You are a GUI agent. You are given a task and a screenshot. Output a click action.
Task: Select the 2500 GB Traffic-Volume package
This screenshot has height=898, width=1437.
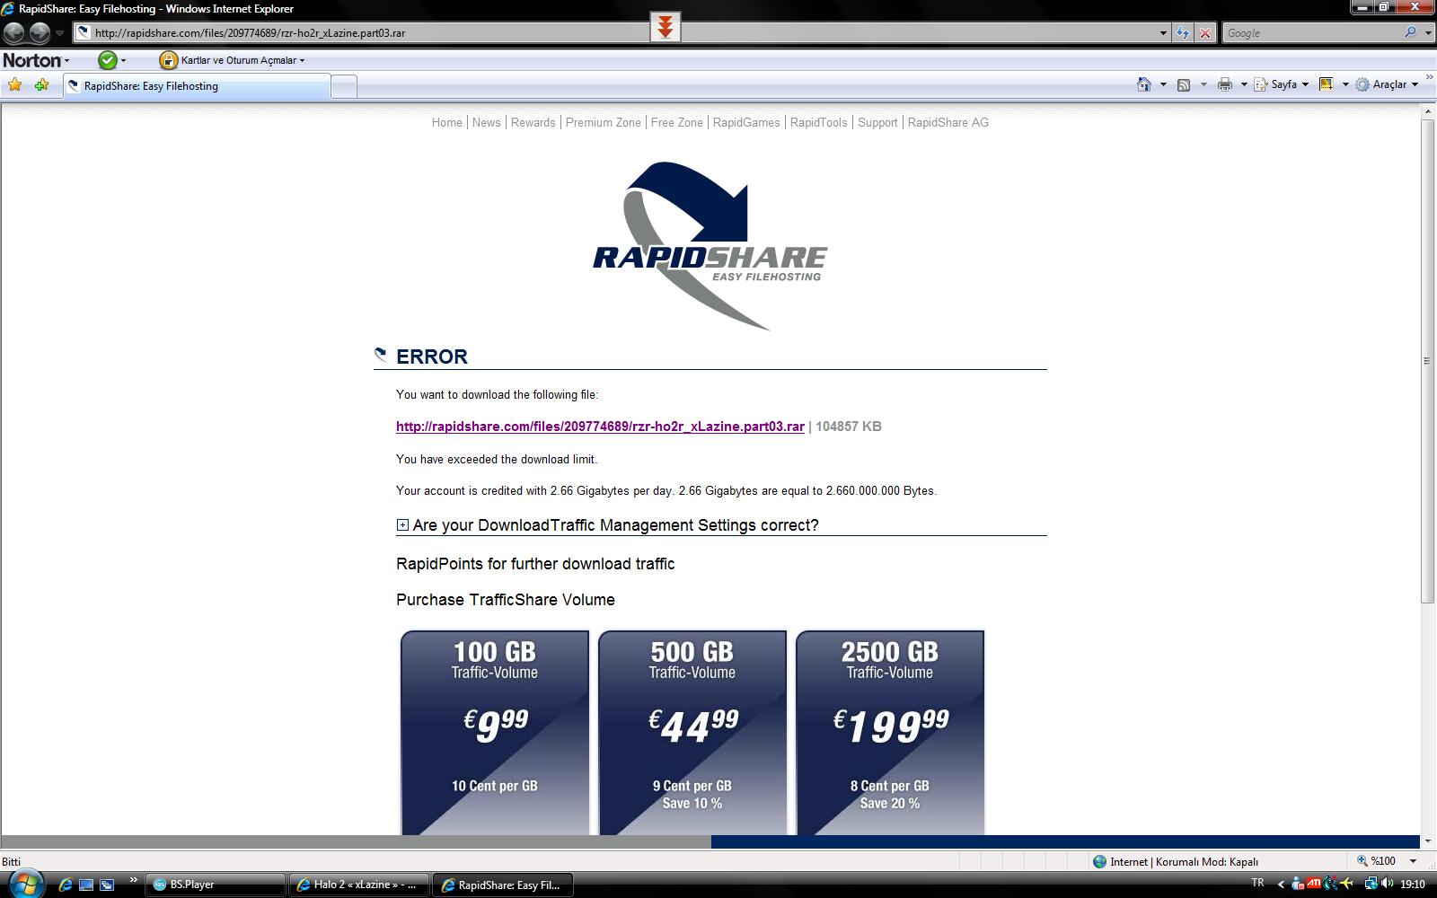(x=890, y=732)
